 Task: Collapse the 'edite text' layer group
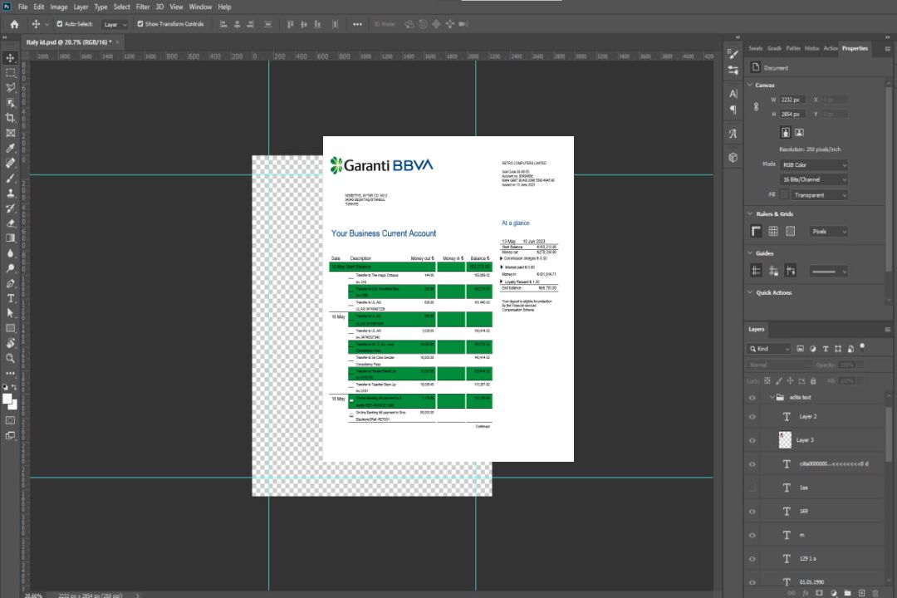tap(772, 397)
